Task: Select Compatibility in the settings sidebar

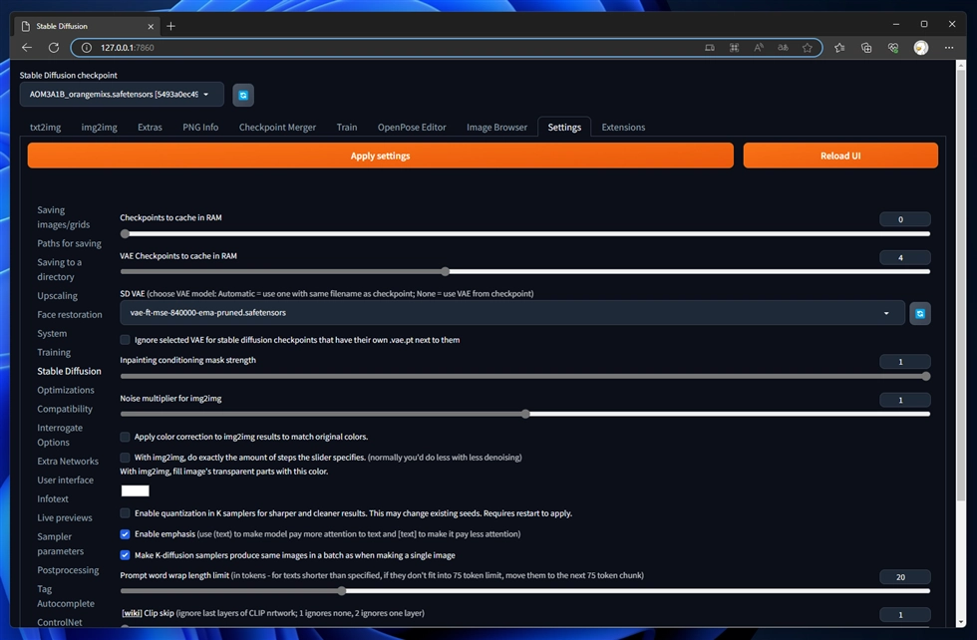Action: 65,409
